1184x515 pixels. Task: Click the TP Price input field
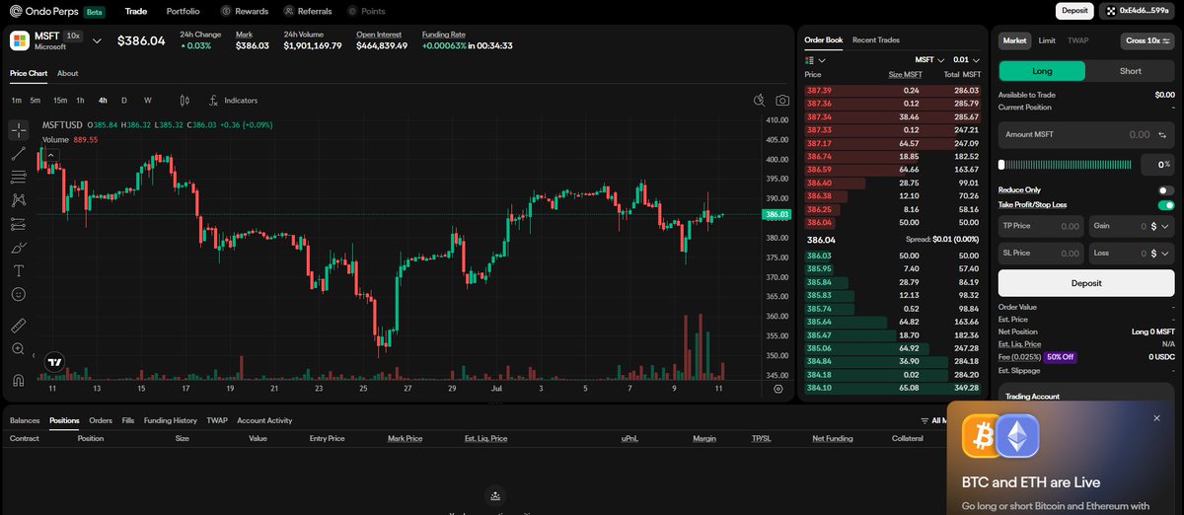(1041, 226)
